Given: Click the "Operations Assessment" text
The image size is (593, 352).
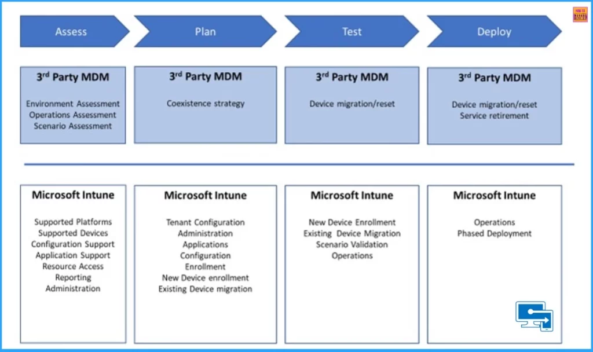Looking at the screenshot, I should coord(72,115).
